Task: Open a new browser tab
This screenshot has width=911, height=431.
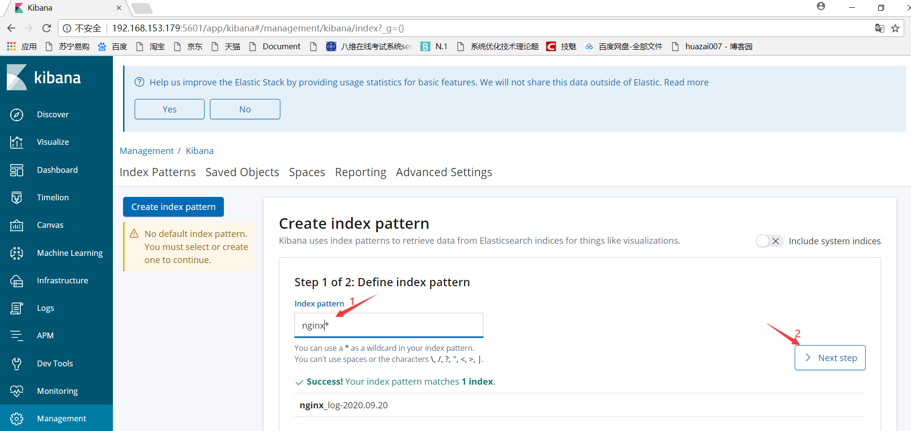Action: click(142, 8)
